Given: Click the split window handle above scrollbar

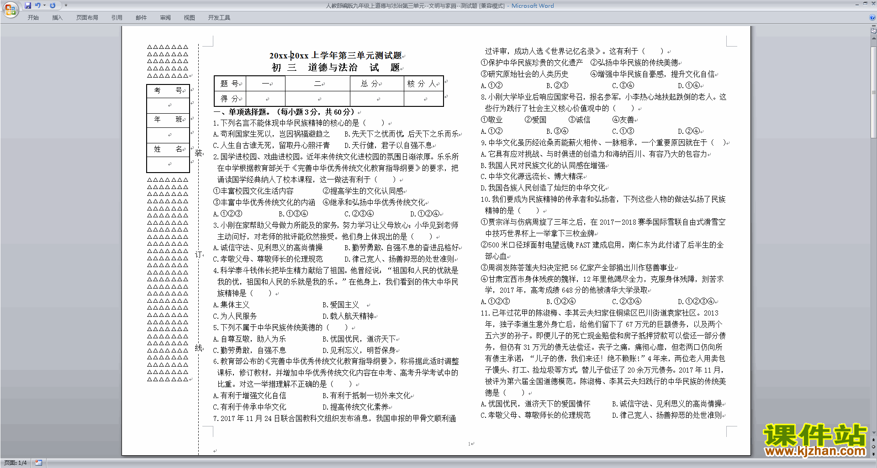Looking at the screenshot, I should pyautogui.click(x=873, y=26).
